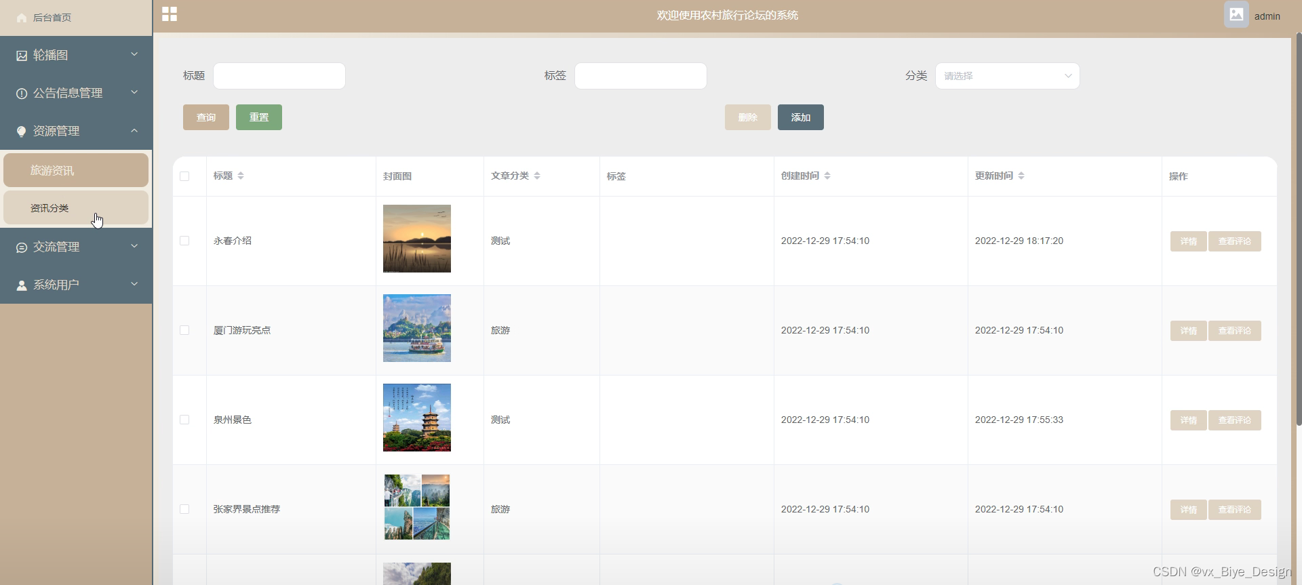Expand the 交流管理 menu chevron
1302x585 pixels.
click(x=134, y=246)
